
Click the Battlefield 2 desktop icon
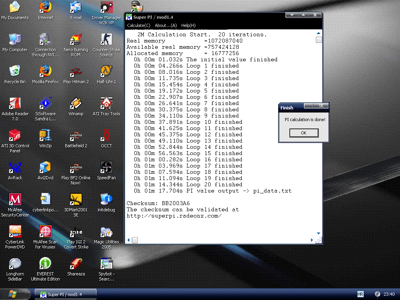(76, 136)
